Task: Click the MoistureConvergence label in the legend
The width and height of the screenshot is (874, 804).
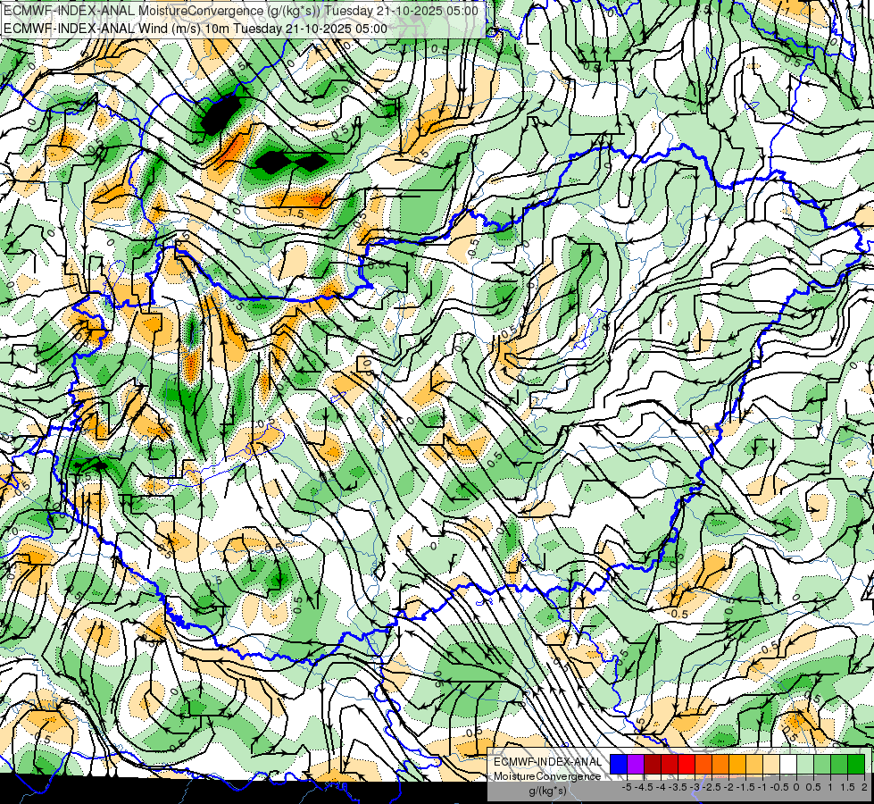Action: 547,776
